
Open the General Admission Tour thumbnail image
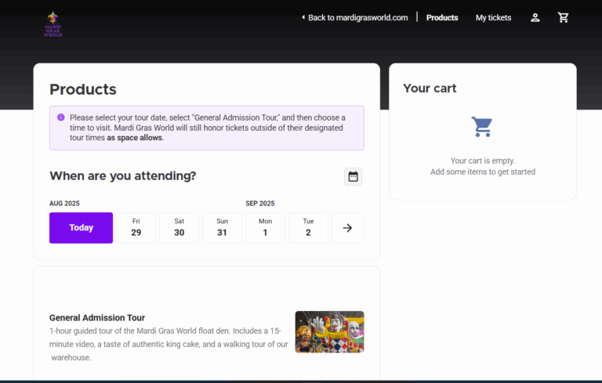click(329, 332)
